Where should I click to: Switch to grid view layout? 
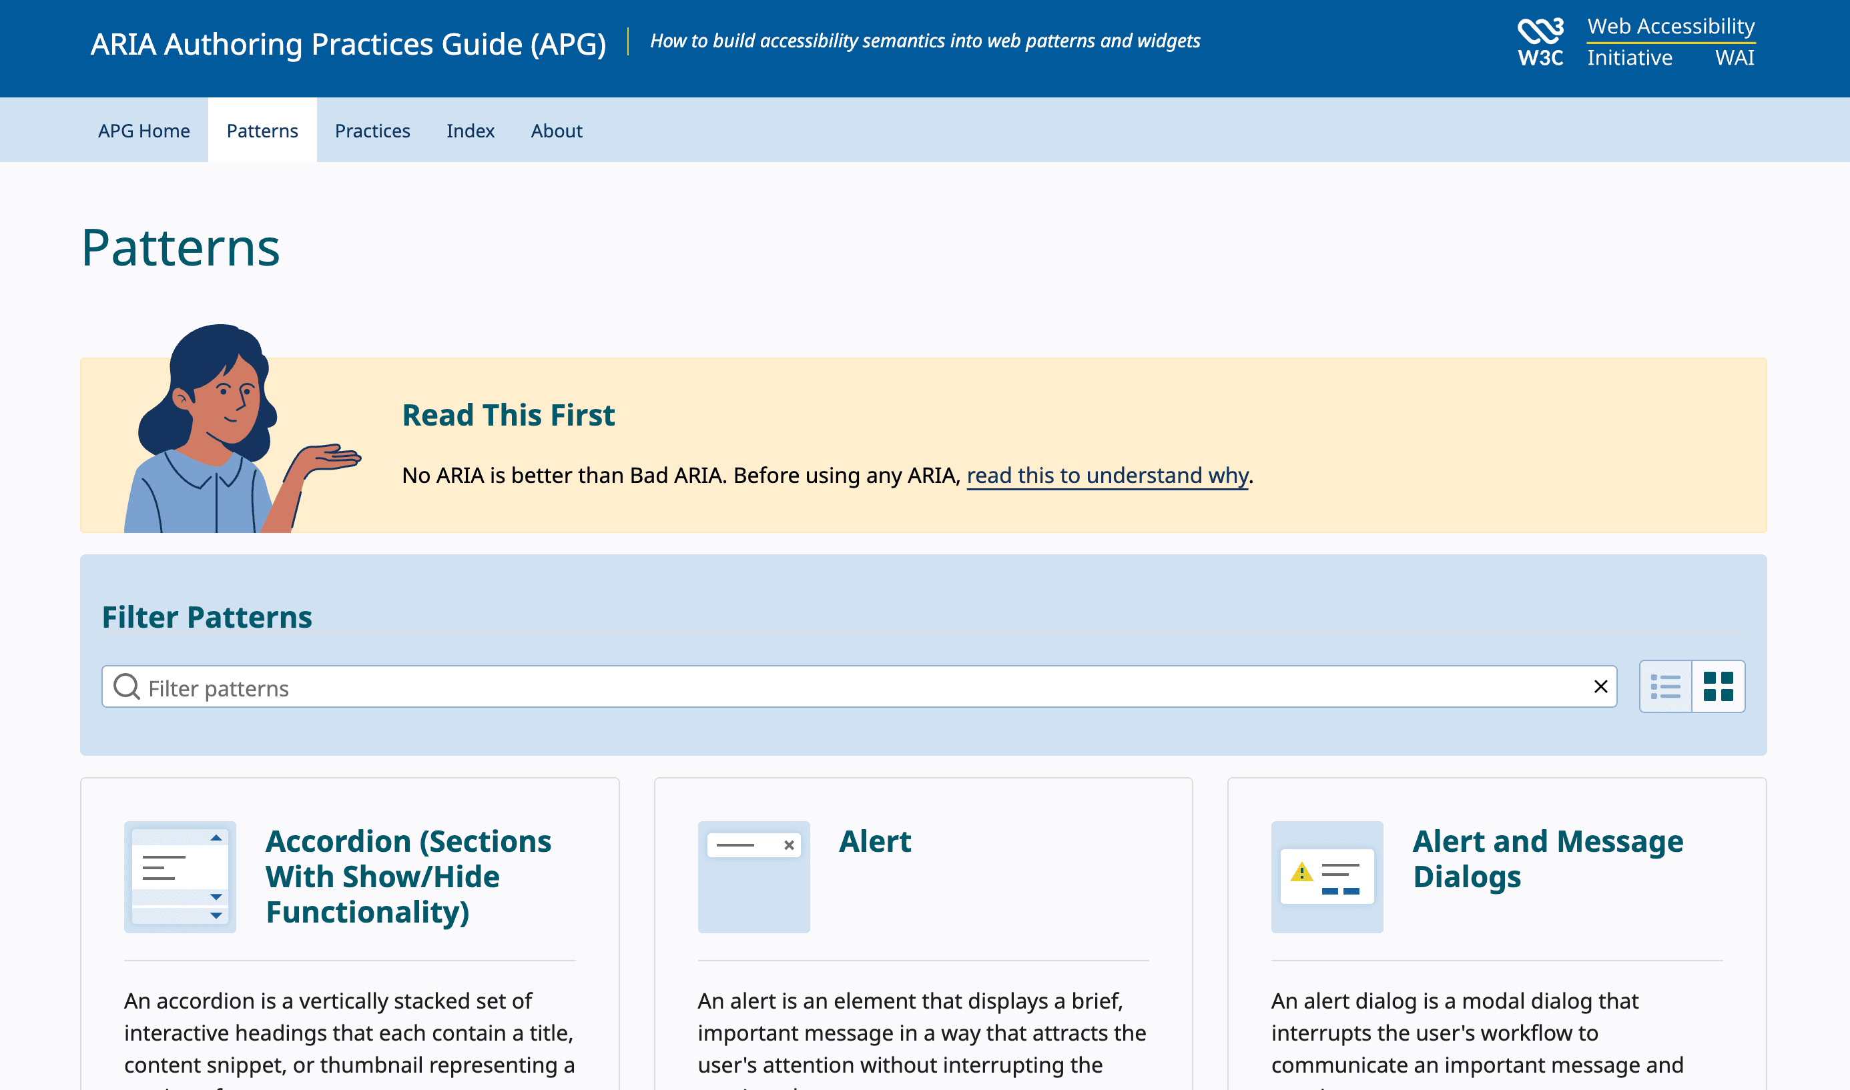coord(1719,687)
